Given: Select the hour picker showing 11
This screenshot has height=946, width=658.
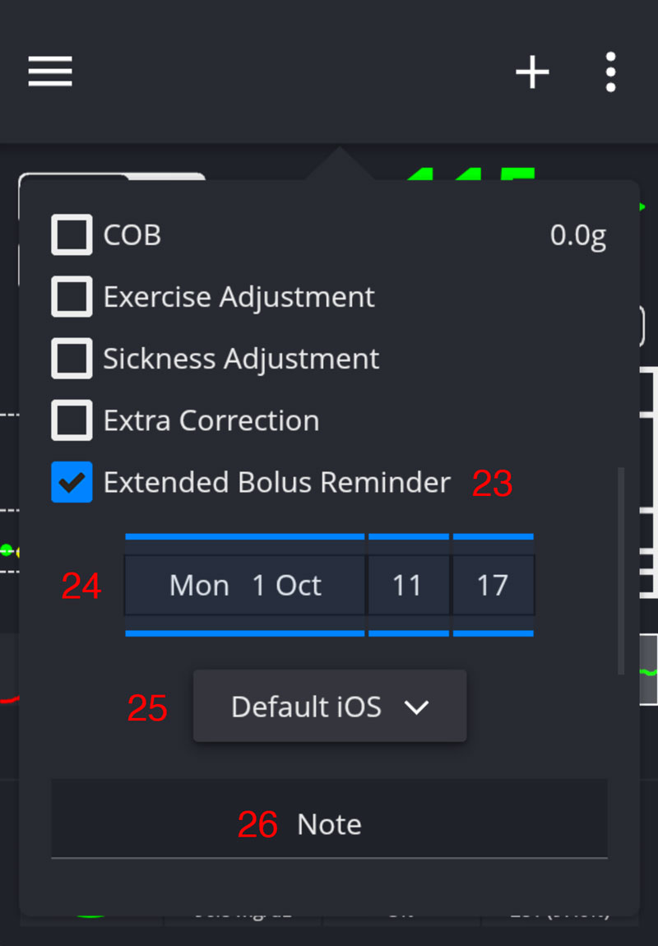Looking at the screenshot, I should [407, 586].
